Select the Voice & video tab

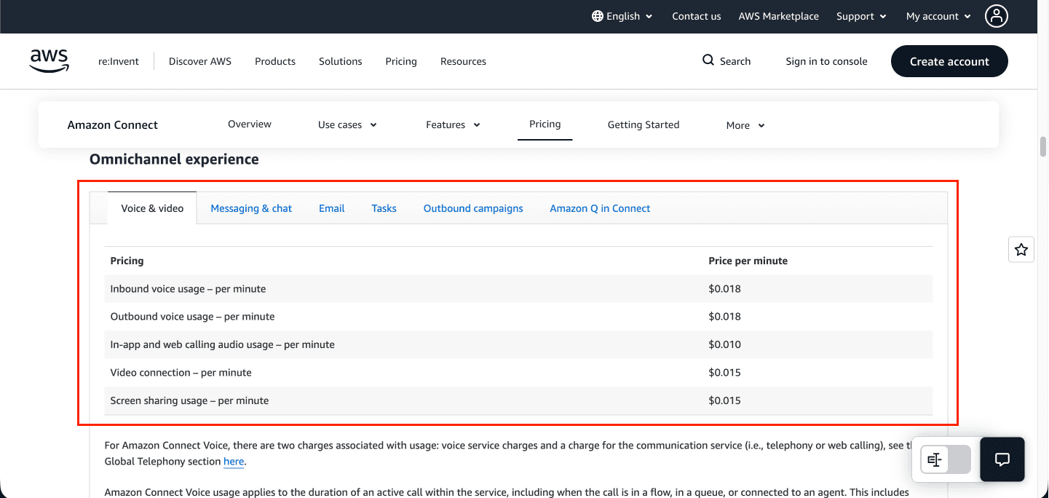tap(152, 208)
